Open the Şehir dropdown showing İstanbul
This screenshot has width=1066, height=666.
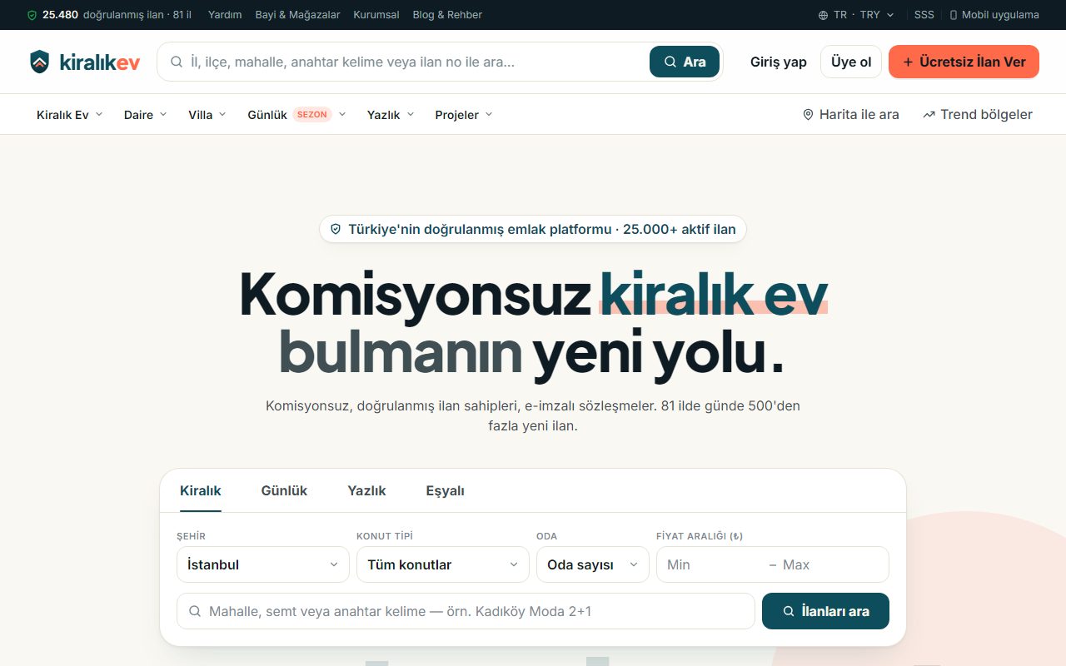coord(263,564)
